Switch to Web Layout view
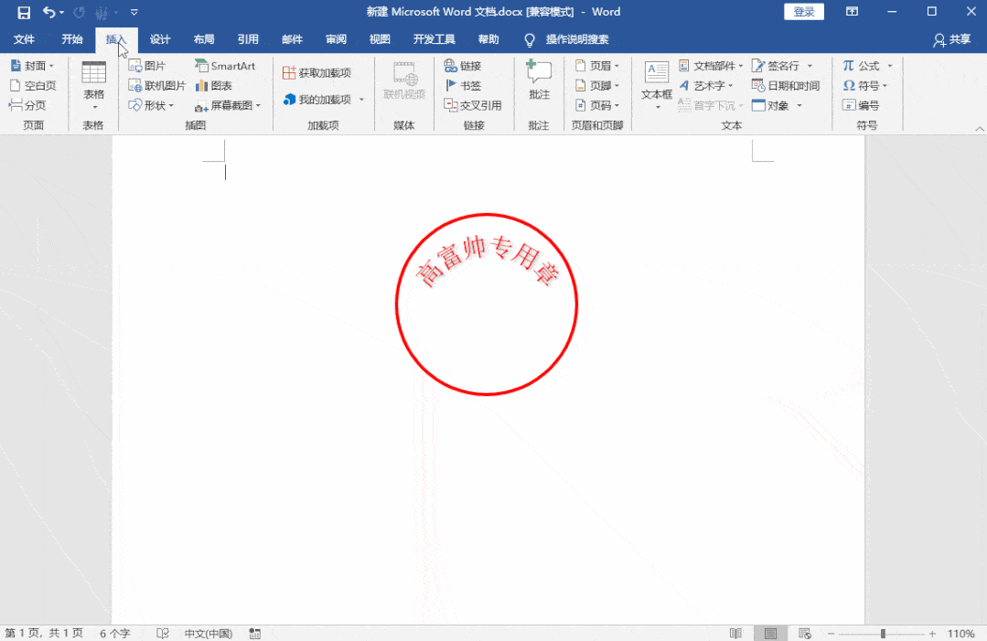 804,633
